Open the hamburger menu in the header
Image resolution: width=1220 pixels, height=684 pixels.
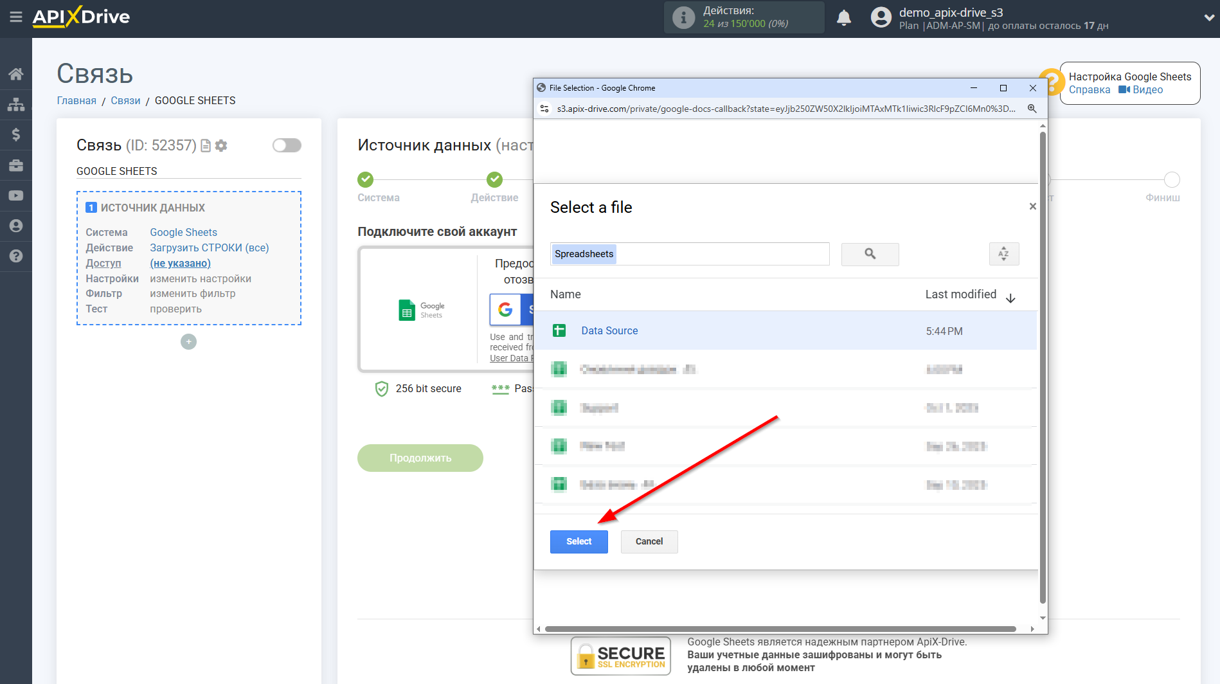(x=15, y=17)
